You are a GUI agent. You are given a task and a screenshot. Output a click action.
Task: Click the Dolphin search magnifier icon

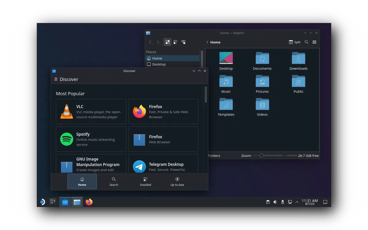pyautogui.click(x=306, y=42)
